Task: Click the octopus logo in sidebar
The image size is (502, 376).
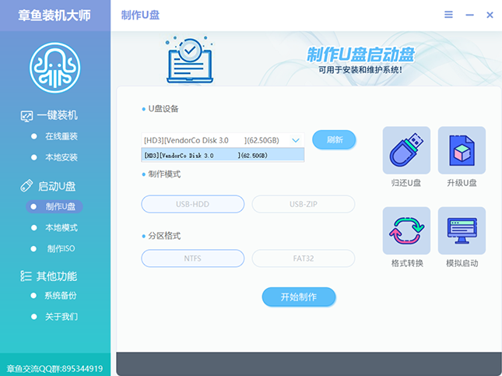Action: coord(55,66)
